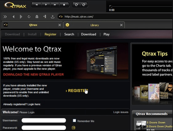Click the Welcome to Qtrax heading
Screen dimensions: 173x131
click(32, 49)
